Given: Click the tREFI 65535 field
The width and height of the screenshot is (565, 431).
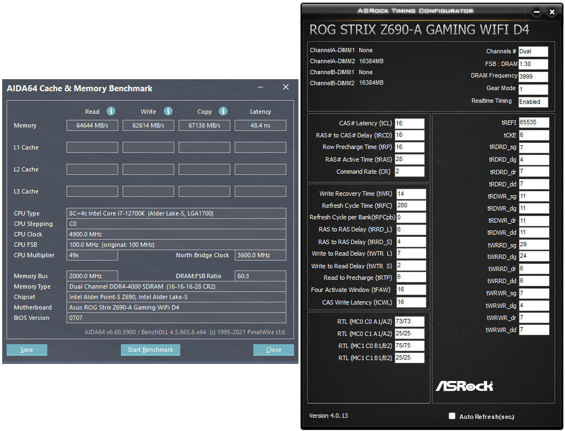Looking at the screenshot, I should click(x=534, y=123).
